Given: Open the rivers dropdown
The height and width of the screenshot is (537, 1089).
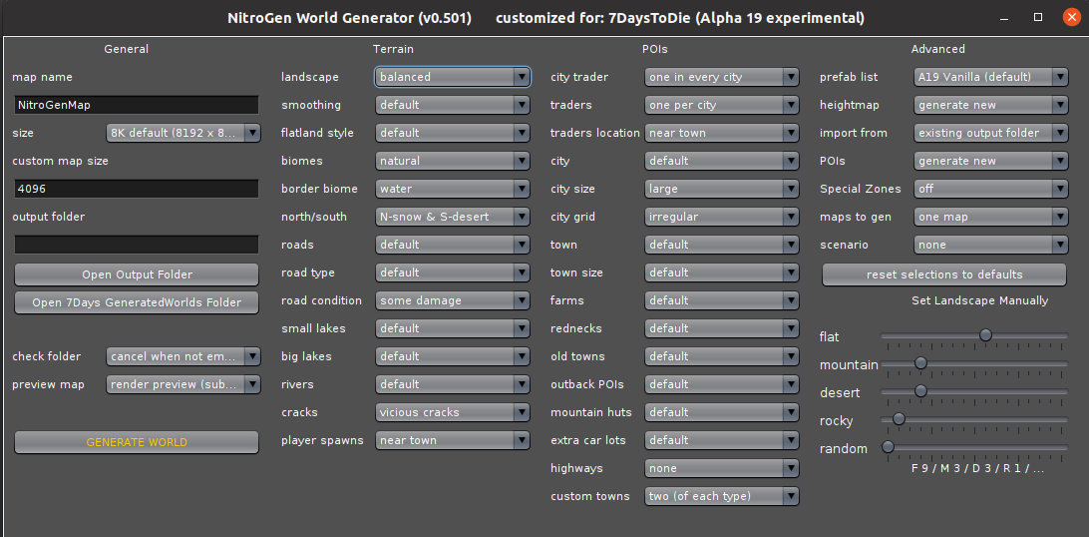Looking at the screenshot, I should [x=452, y=384].
